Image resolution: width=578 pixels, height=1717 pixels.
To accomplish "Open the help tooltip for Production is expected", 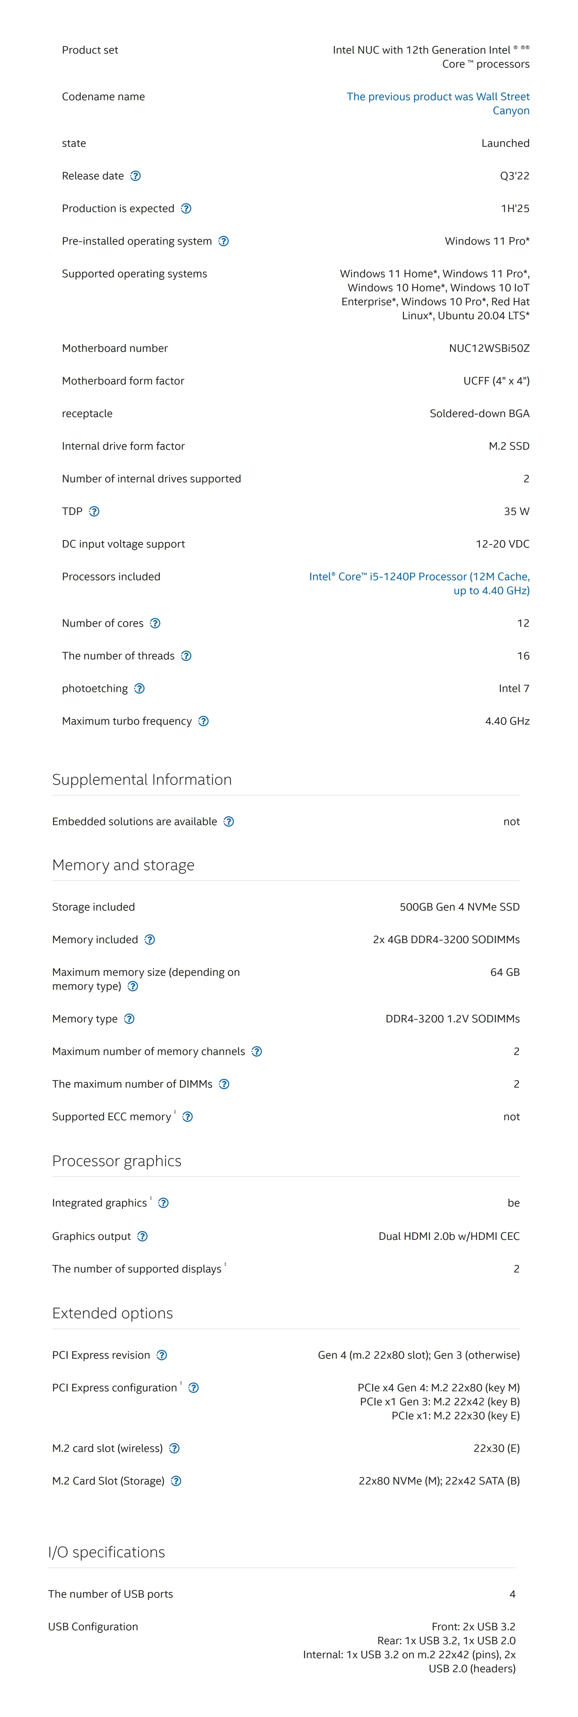I will (186, 209).
